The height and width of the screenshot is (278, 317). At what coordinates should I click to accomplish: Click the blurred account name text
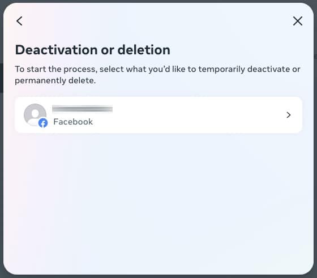82,109
